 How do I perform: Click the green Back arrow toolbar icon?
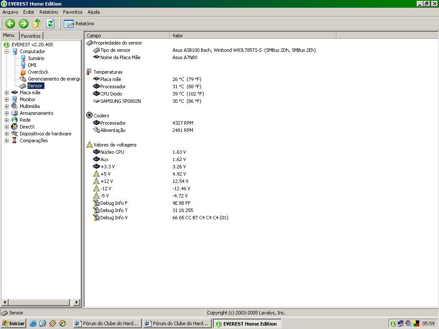pos(10,24)
